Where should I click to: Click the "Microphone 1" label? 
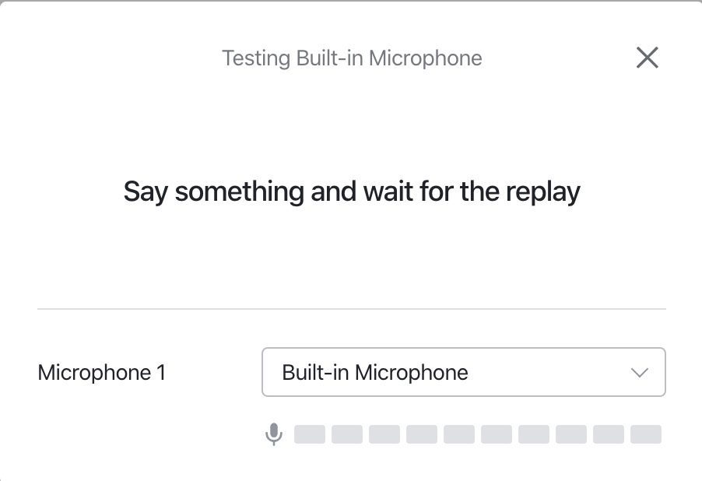click(101, 372)
